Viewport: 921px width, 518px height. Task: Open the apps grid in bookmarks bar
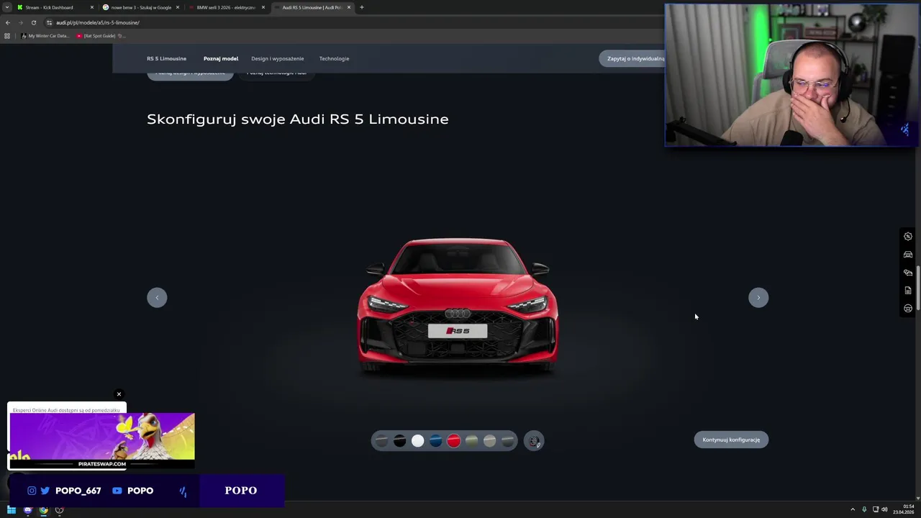pyautogui.click(x=7, y=36)
